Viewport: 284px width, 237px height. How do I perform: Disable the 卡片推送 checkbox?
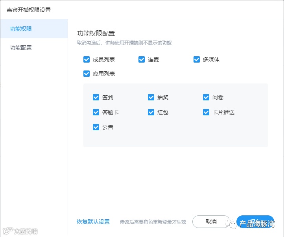206,112
